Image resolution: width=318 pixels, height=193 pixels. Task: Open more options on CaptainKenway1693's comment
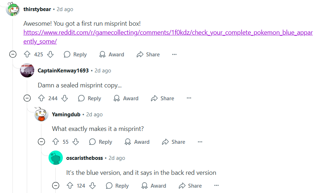[189, 98]
